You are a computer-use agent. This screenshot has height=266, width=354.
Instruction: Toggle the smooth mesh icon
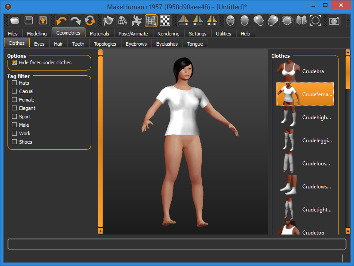(108, 20)
